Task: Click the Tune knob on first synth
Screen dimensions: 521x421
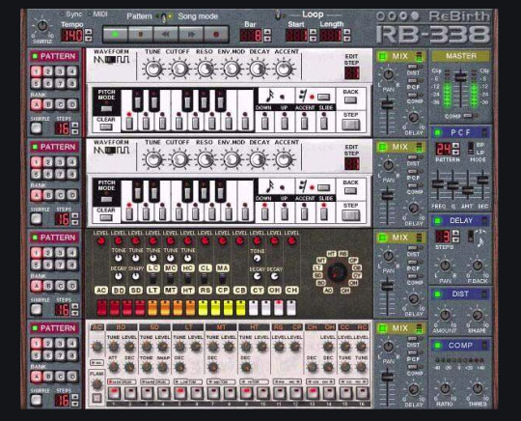Action: [x=153, y=69]
